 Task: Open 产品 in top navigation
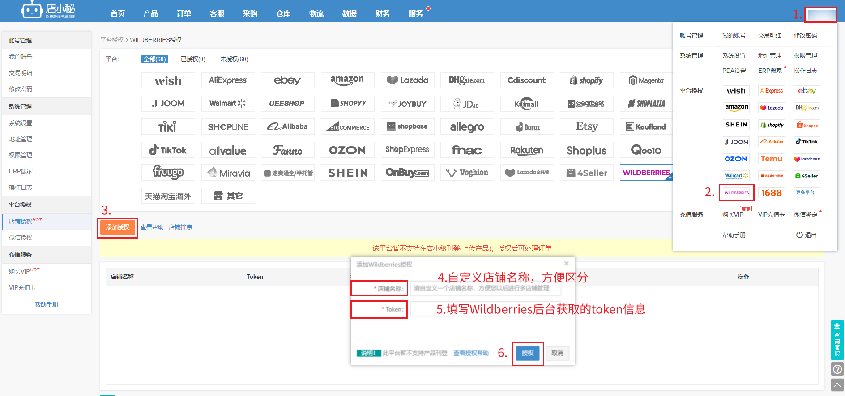click(x=151, y=14)
